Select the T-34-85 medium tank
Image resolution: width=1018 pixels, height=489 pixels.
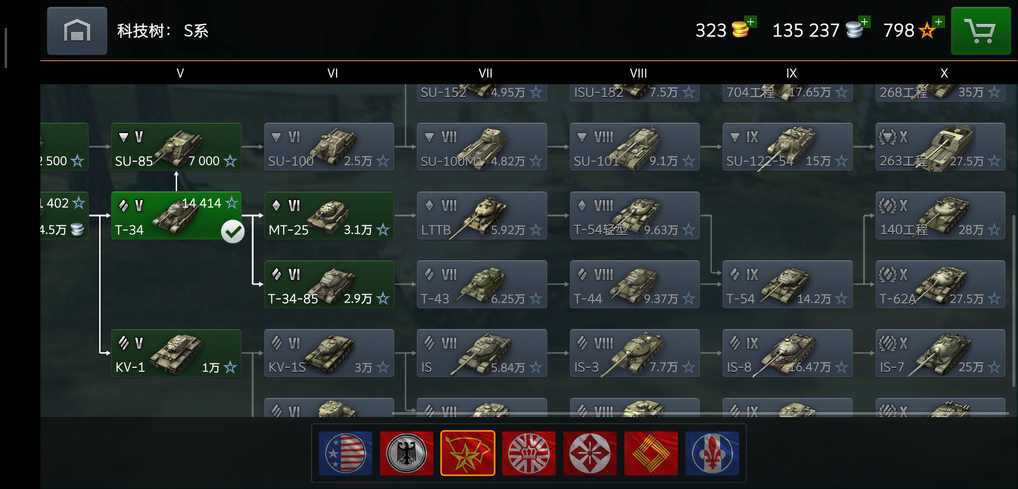click(329, 284)
